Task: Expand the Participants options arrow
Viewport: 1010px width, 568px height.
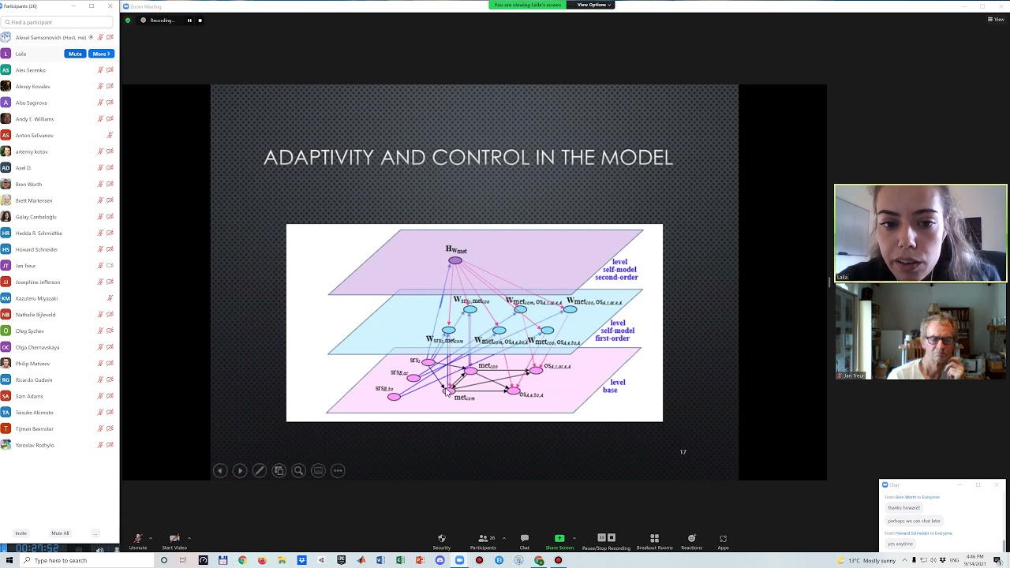Action: pyautogui.click(x=503, y=538)
